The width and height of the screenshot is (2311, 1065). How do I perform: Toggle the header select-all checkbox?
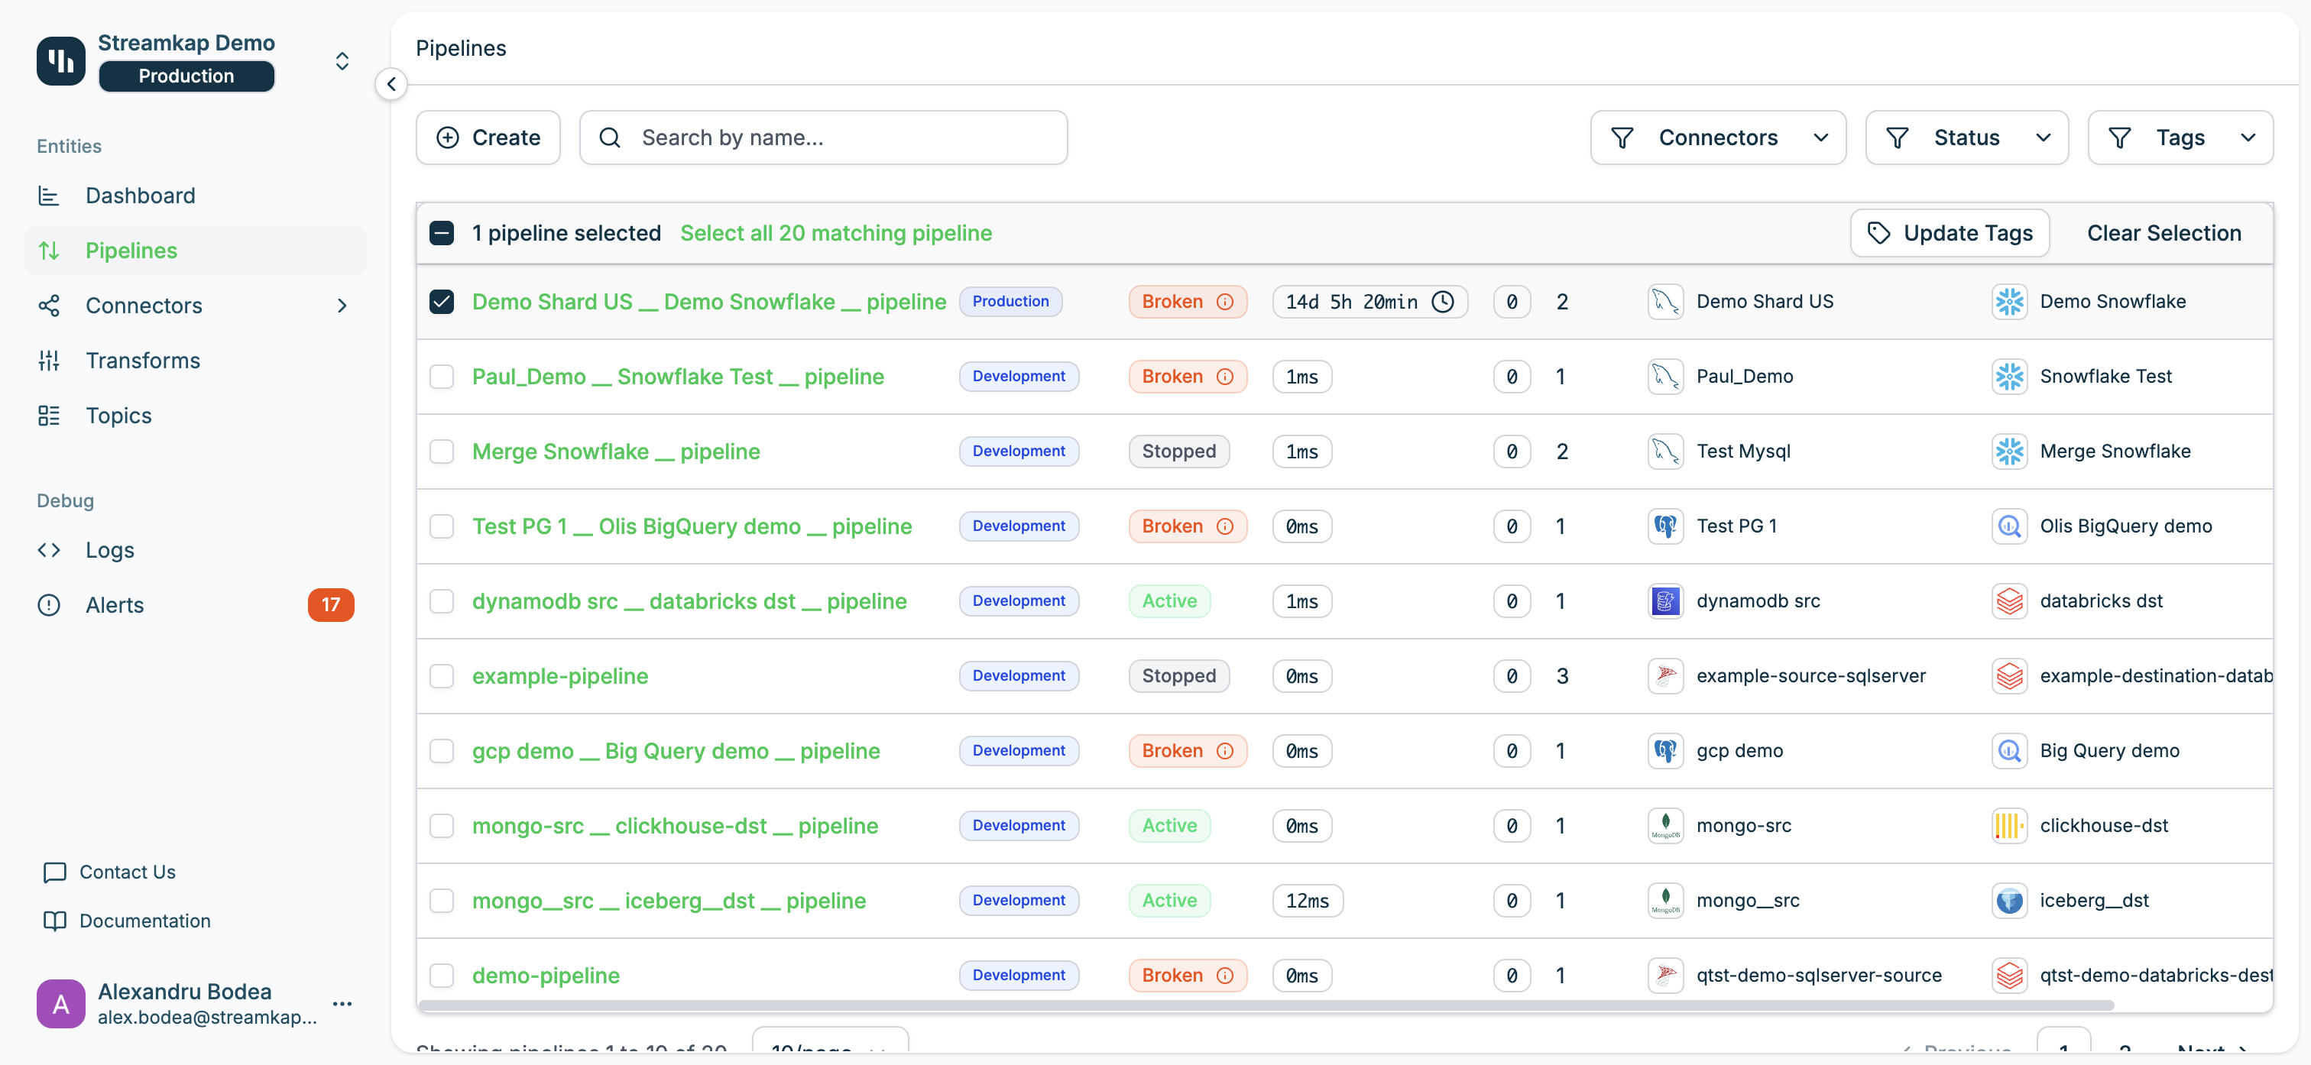[x=442, y=233]
